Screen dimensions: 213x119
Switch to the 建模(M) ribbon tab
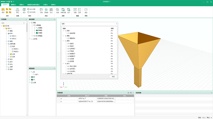(x=13, y=5)
